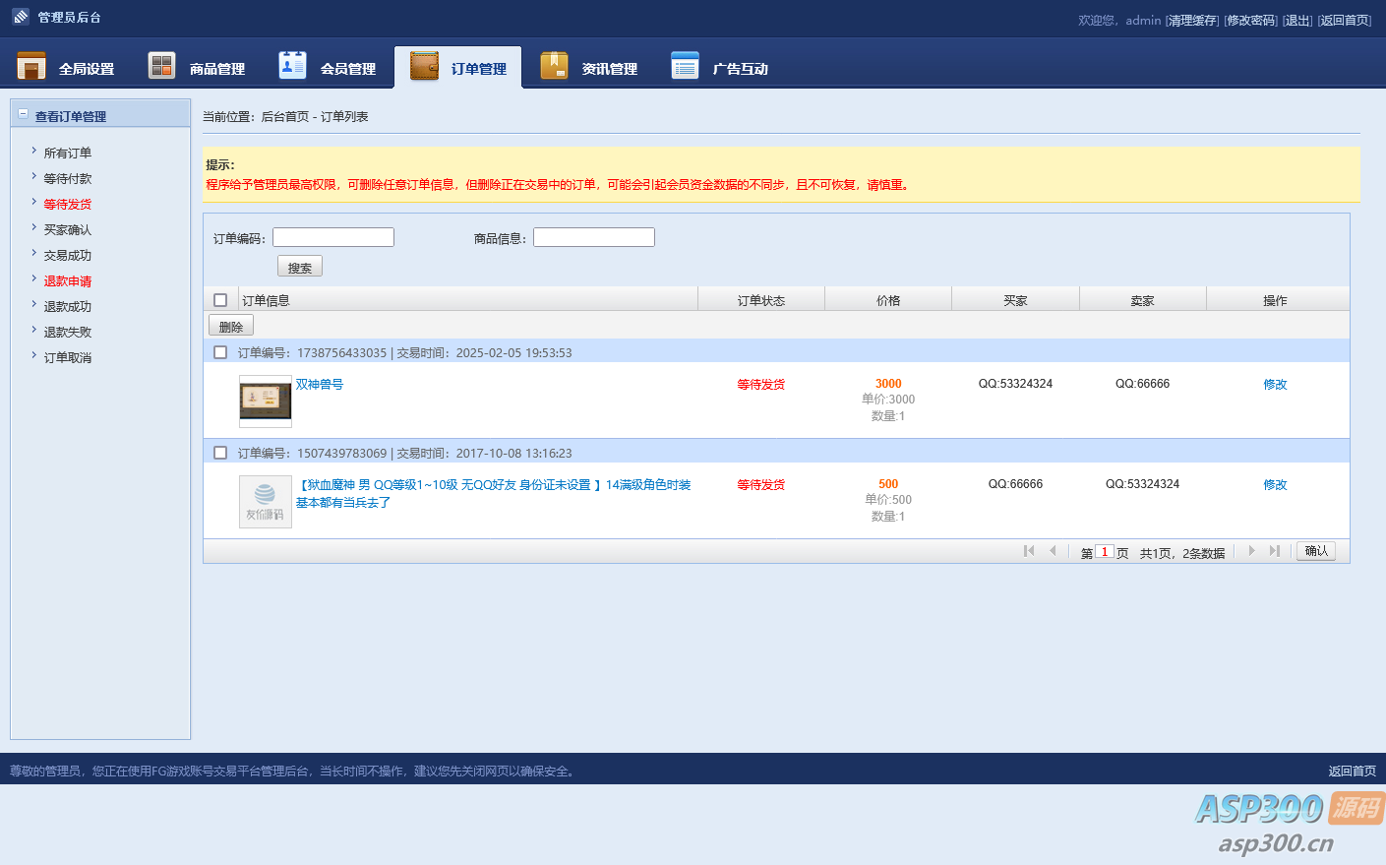Check order 1507439783069 checkbox
1386x865 pixels.
[220, 453]
